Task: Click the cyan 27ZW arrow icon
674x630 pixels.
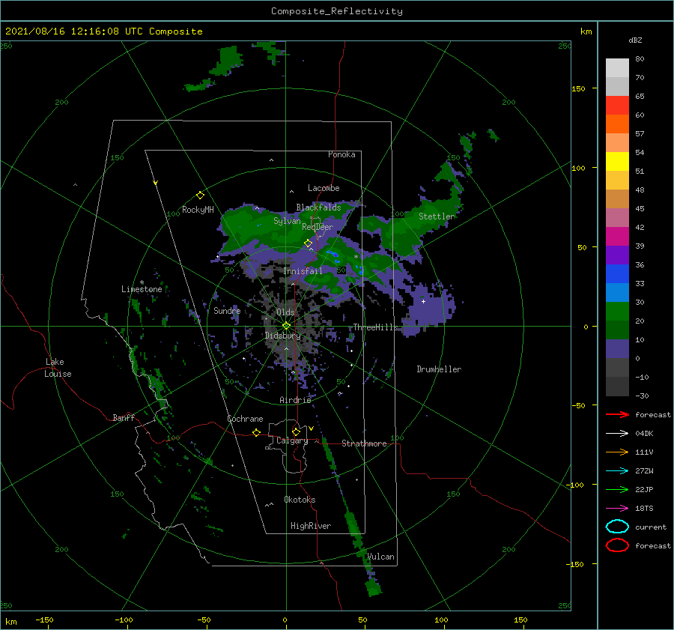Action: [617, 471]
